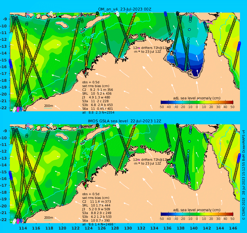The width and height of the screenshot is (247, 233).
Task: Click the "C2 11 1.6 m 373" row
Action: [x=96, y=202]
